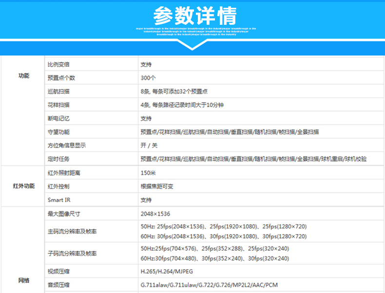Click the 定时任务 row label

point(58,159)
